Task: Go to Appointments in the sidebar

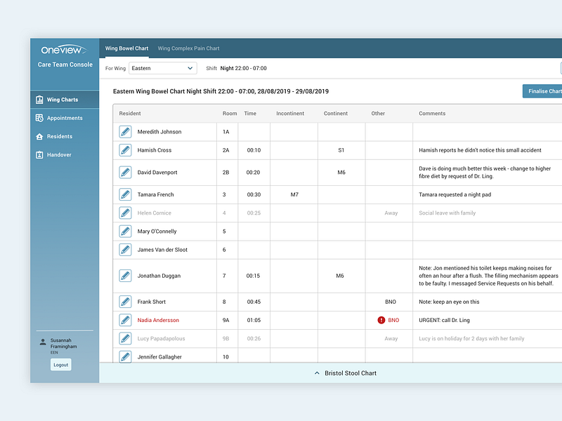Action: [65, 118]
